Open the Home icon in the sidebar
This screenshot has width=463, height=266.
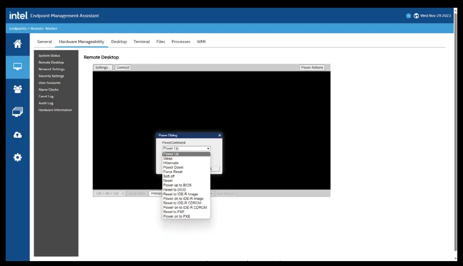point(18,44)
